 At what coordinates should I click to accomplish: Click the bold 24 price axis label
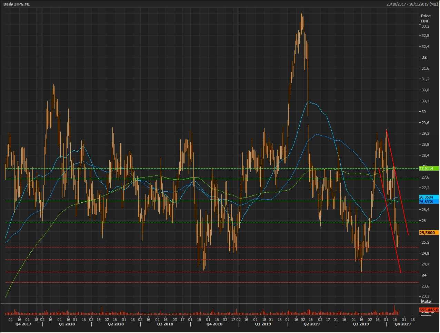[x=424, y=275]
